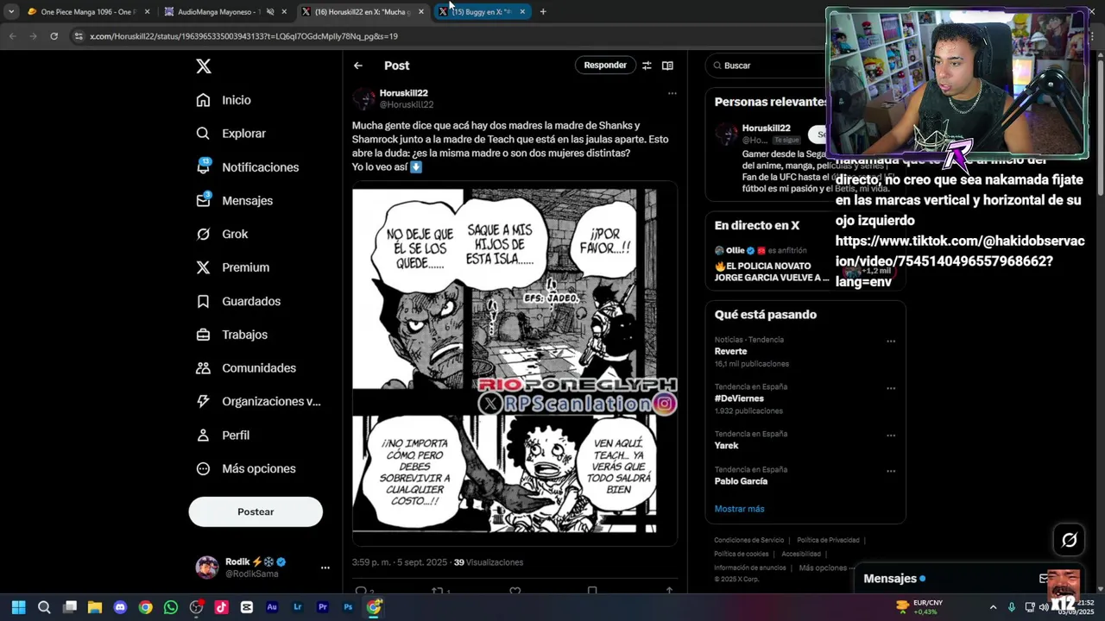
Task: Open Horuskill22's profile from post header
Action: click(404, 93)
